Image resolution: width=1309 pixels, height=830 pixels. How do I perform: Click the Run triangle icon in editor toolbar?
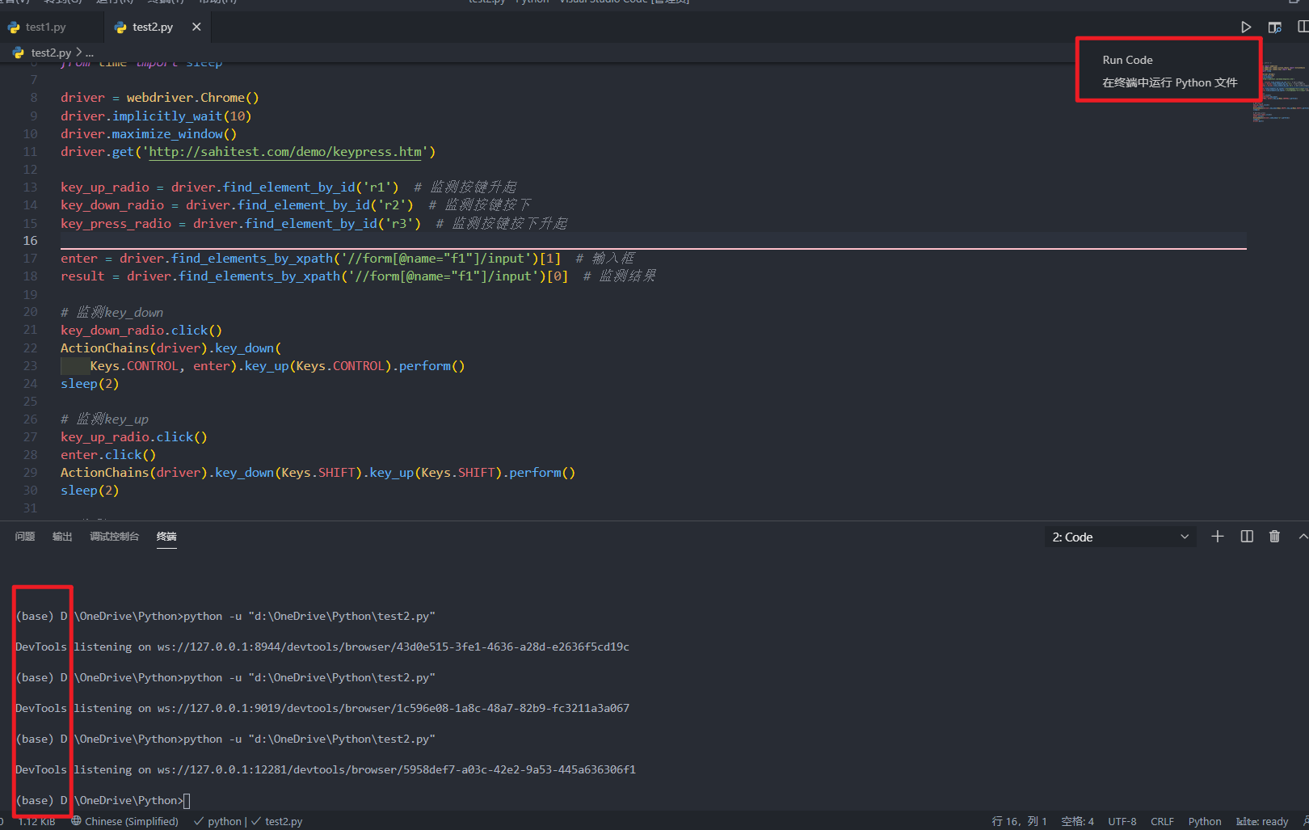1246,27
